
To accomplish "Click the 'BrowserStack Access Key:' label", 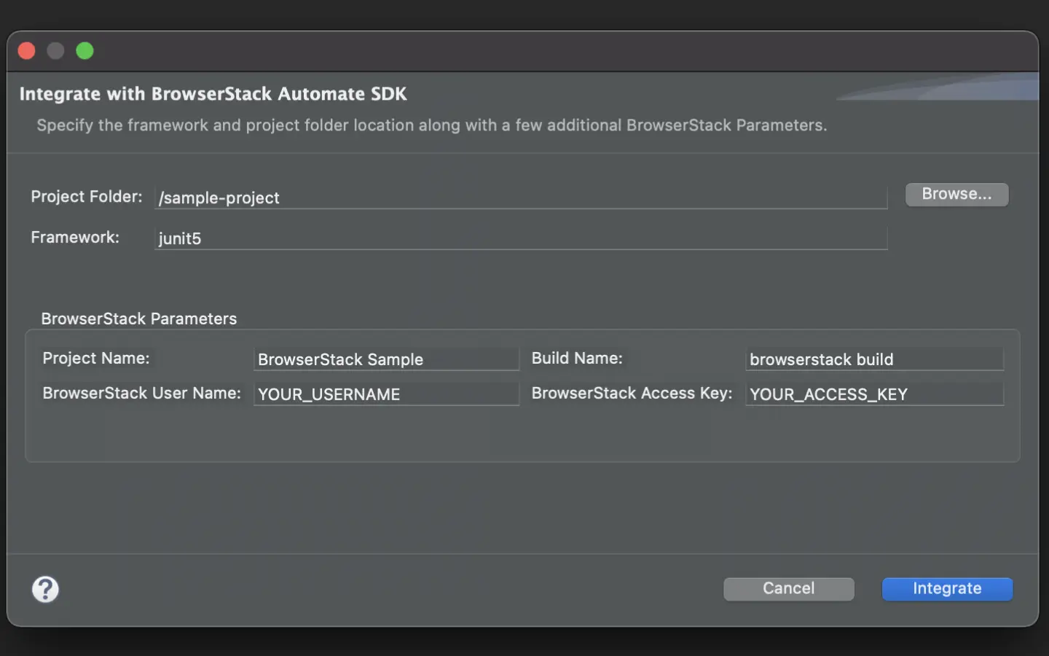I will pos(632,394).
